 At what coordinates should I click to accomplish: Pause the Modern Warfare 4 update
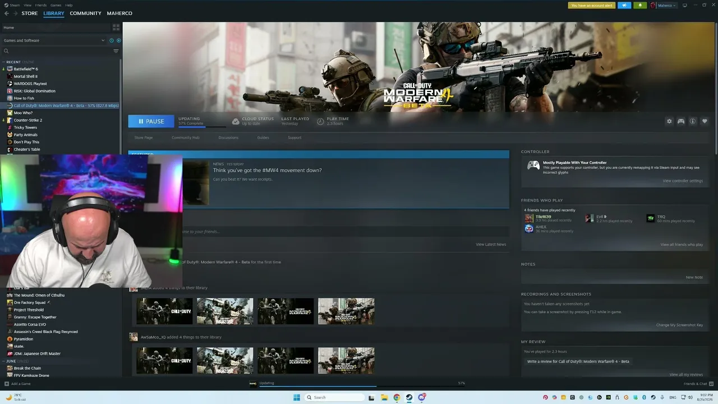tap(151, 121)
